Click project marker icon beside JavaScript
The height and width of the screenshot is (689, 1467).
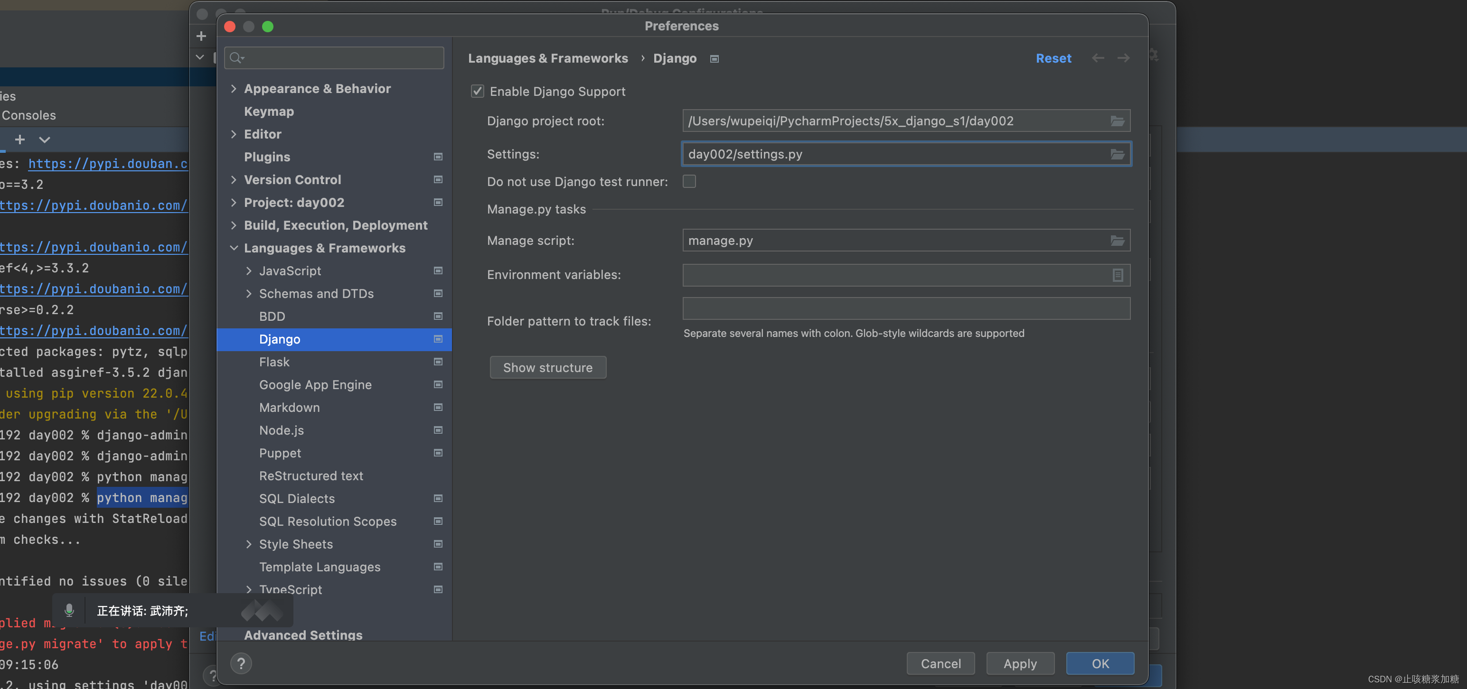point(438,270)
